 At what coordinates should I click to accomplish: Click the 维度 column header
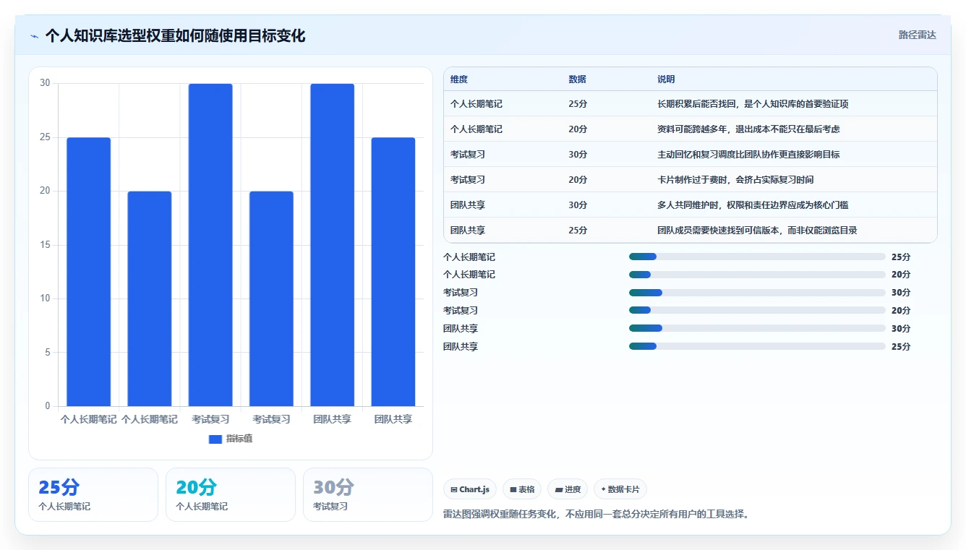click(459, 80)
